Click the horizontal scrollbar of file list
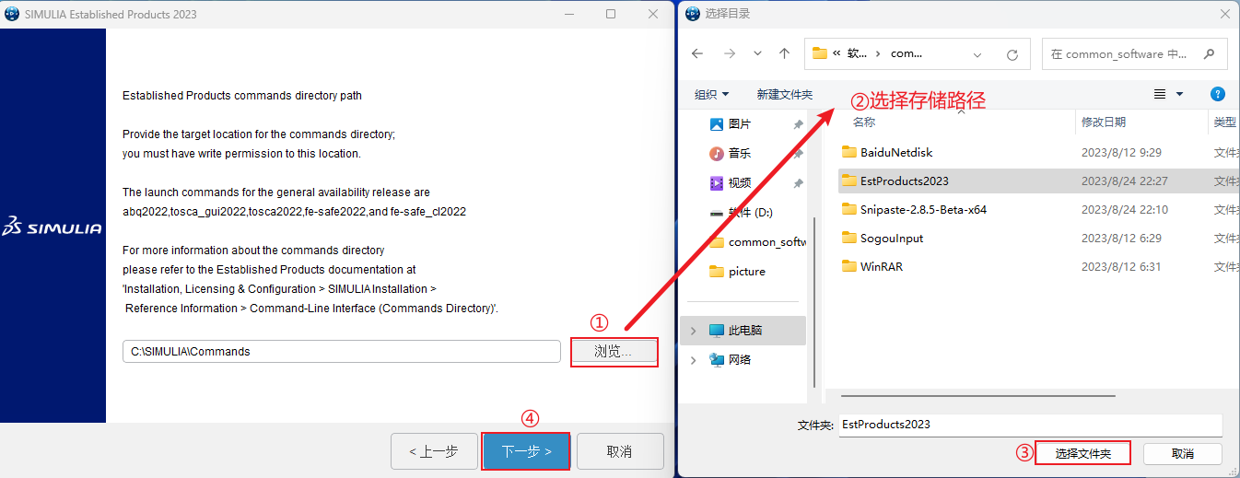The width and height of the screenshot is (1240, 478). click(x=977, y=397)
